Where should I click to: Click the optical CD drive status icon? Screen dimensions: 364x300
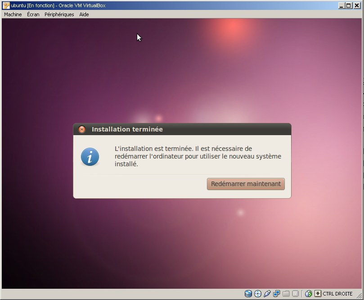click(x=258, y=294)
